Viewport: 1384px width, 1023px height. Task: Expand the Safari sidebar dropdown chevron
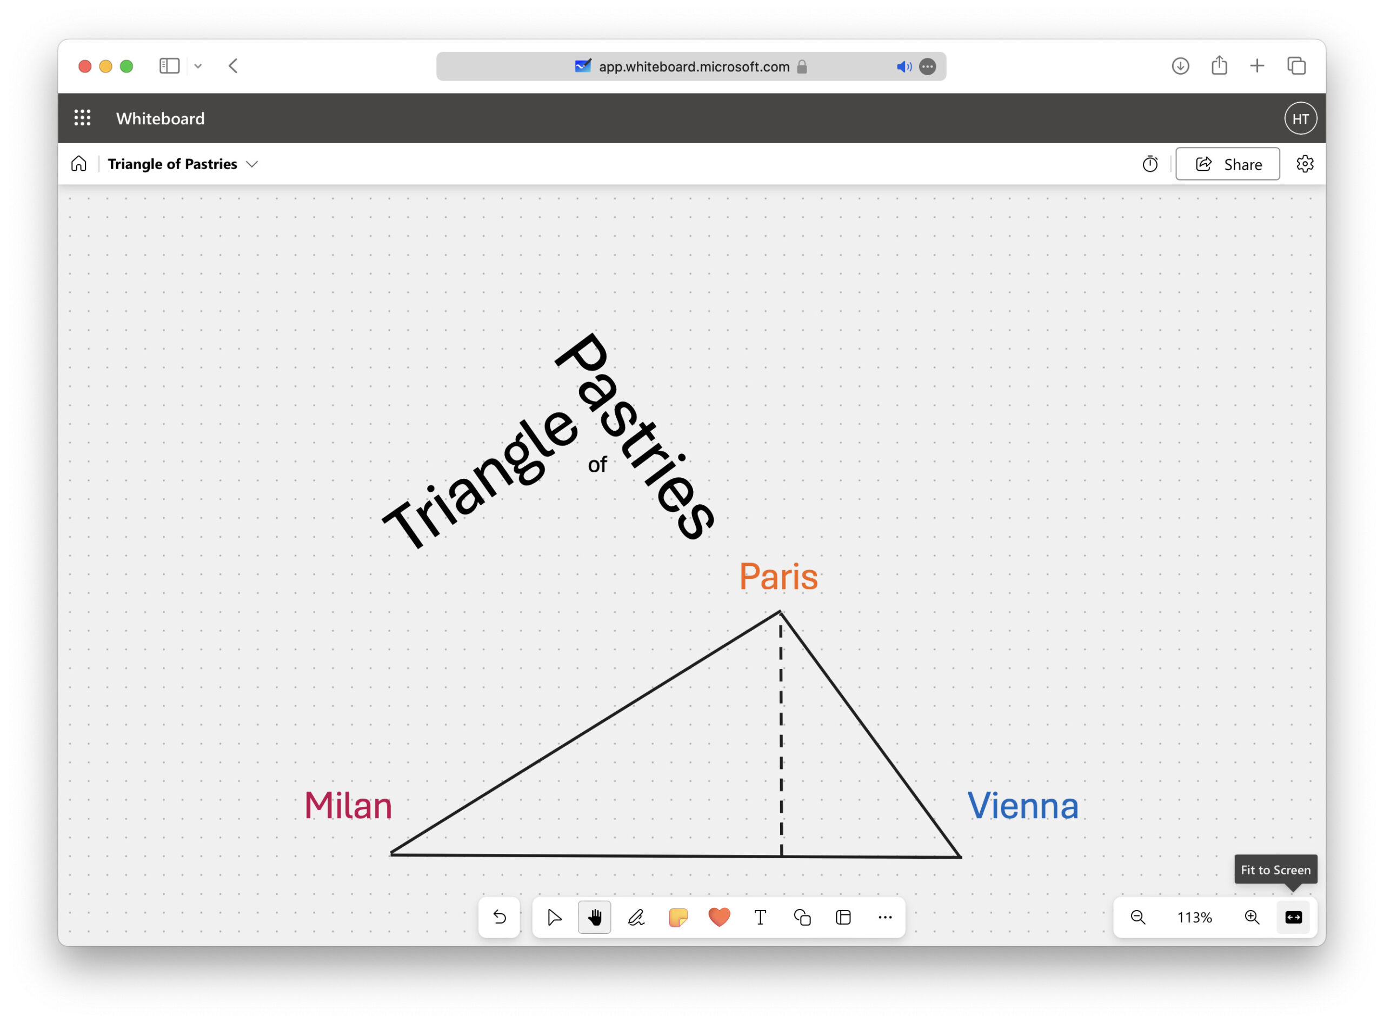point(198,65)
